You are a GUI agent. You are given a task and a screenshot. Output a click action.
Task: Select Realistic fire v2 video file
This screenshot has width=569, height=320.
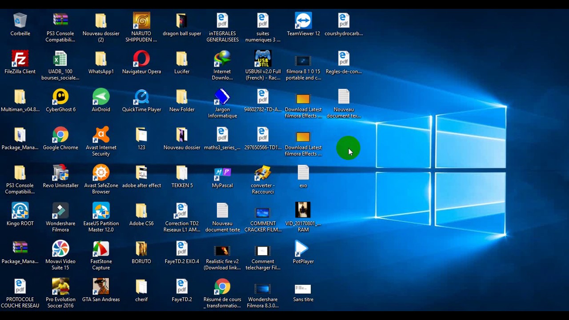click(222, 251)
